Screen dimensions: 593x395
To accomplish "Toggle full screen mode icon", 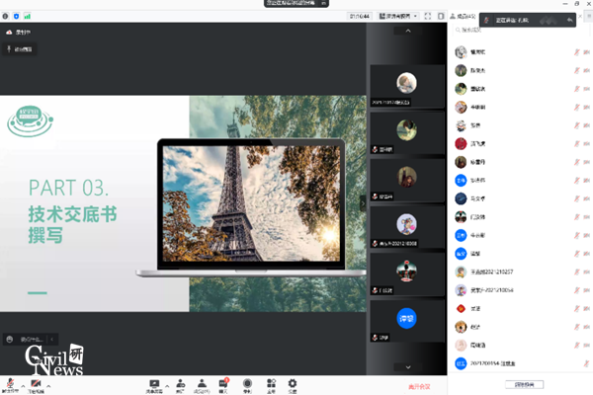I will pos(427,16).
